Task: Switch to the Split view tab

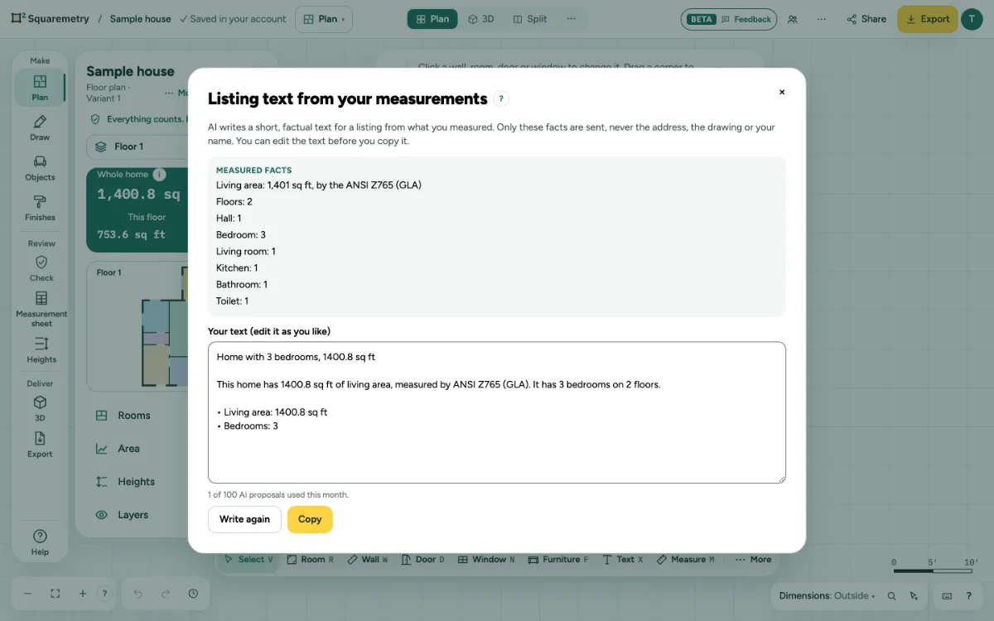Action: tap(530, 19)
